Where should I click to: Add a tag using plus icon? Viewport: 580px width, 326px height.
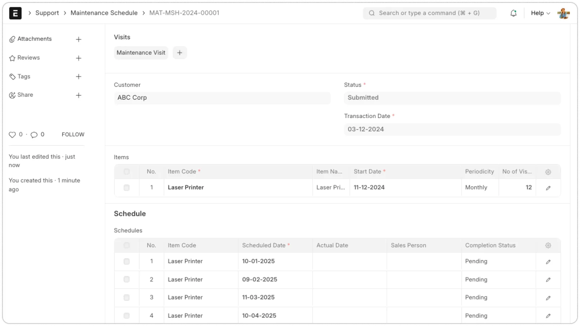pyautogui.click(x=78, y=77)
